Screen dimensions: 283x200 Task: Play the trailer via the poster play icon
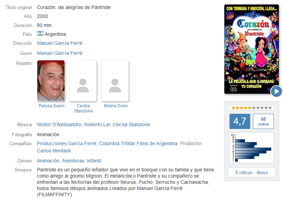[276, 91]
